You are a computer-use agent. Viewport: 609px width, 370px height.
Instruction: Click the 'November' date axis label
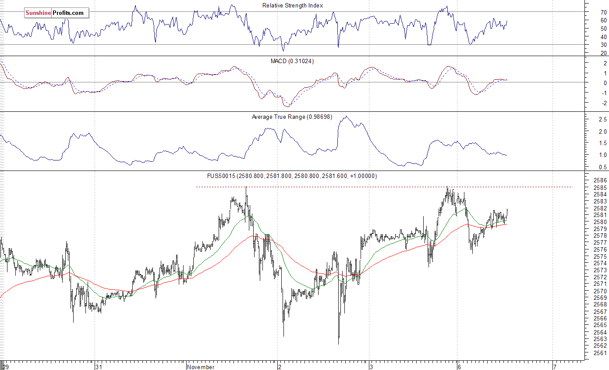(x=201, y=366)
